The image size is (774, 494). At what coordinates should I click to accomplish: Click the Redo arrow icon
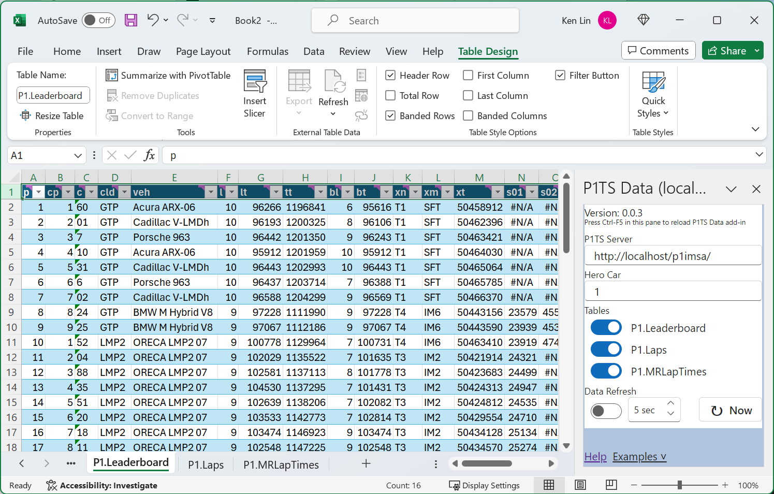(182, 20)
